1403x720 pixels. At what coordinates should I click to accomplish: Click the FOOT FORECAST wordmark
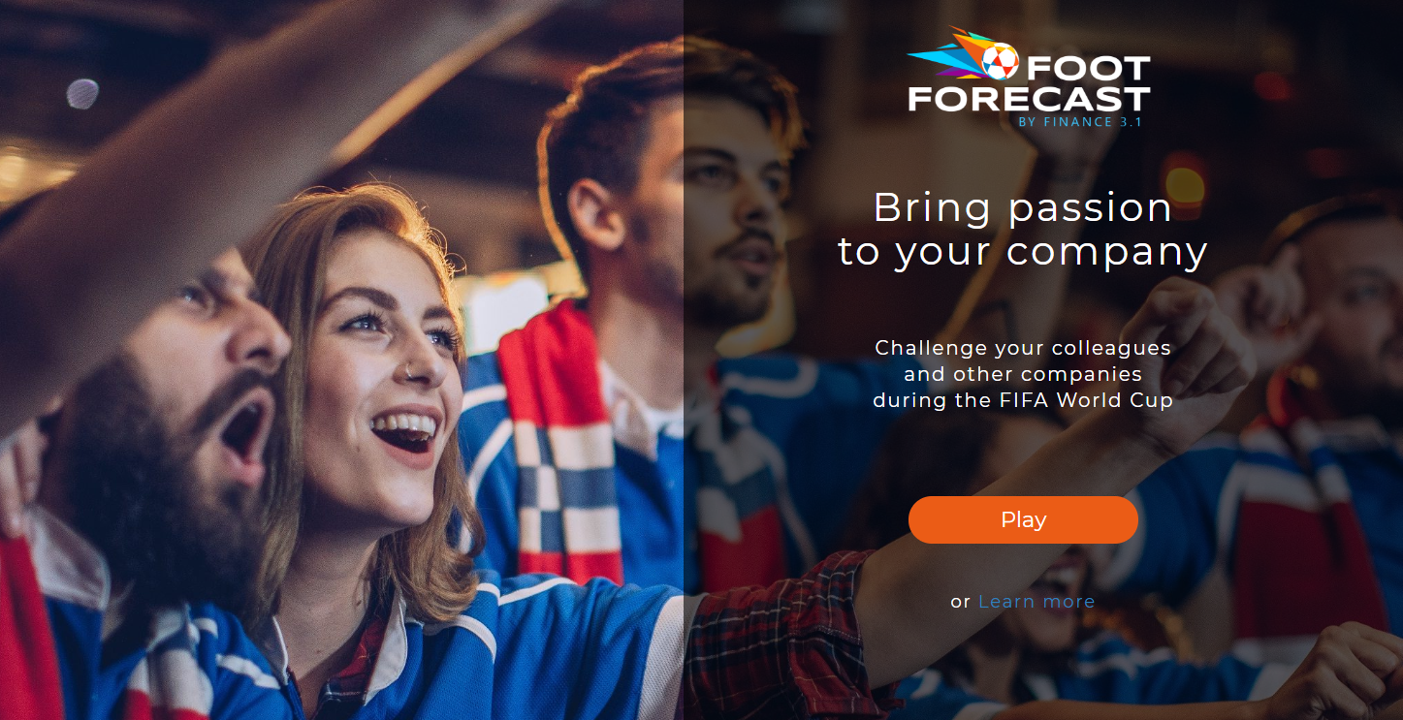[1030, 83]
